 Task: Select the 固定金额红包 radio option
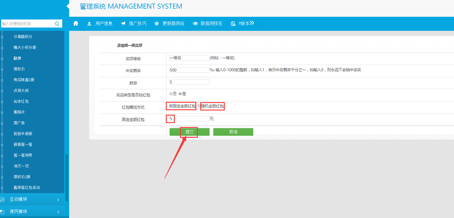171,106
